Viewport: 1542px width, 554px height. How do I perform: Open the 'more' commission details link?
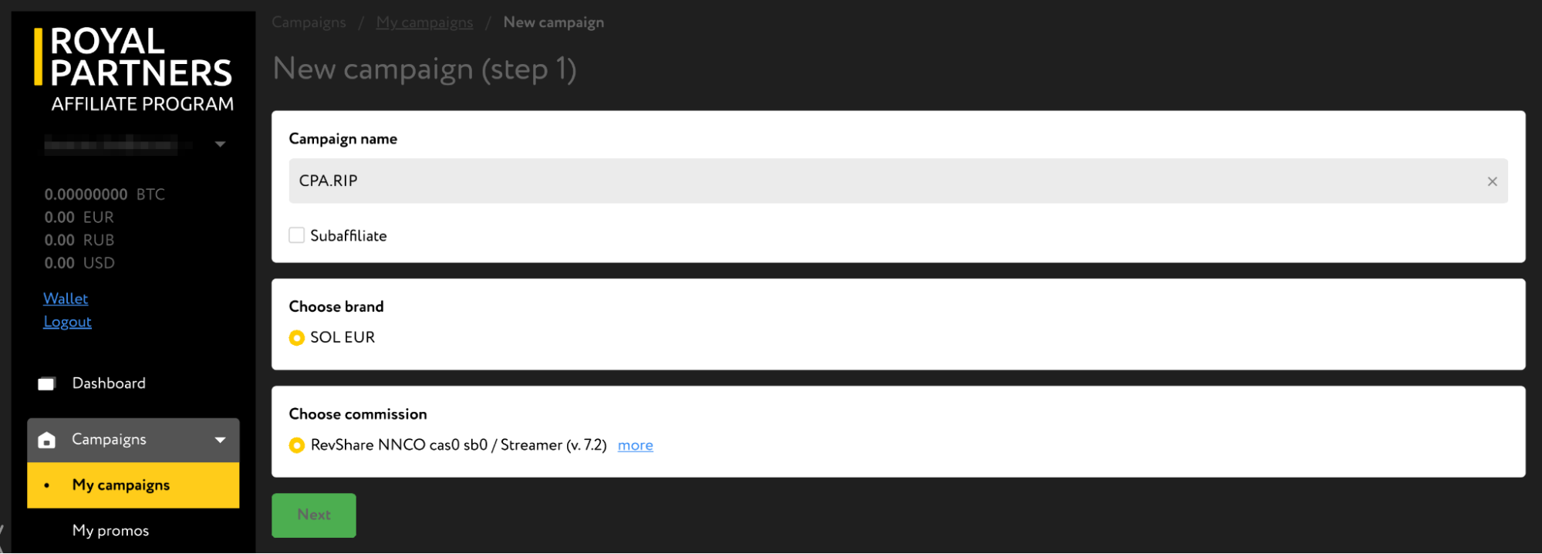click(x=636, y=445)
